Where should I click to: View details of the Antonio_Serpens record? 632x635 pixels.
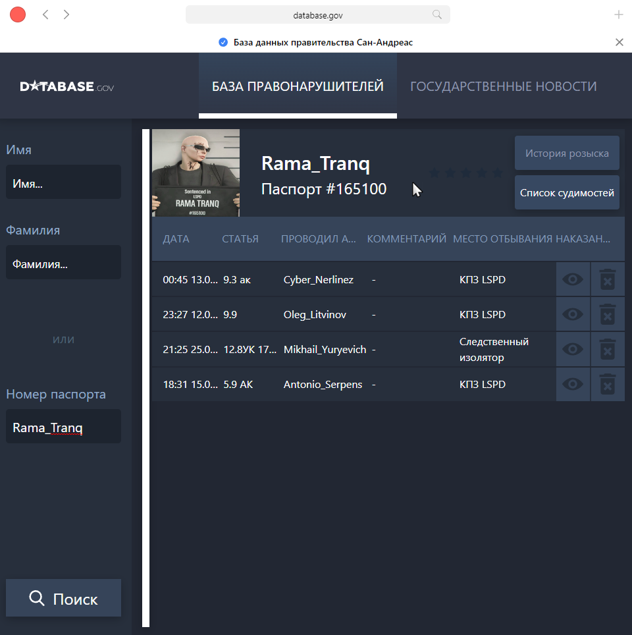pyautogui.click(x=573, y=384)
